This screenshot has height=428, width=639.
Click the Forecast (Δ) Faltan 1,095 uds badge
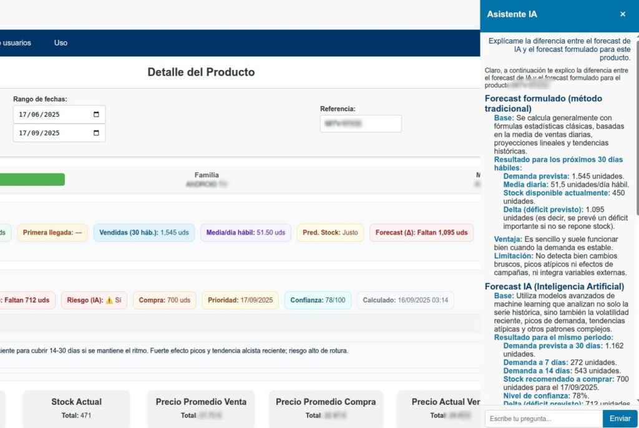click(x=421, y=233)
